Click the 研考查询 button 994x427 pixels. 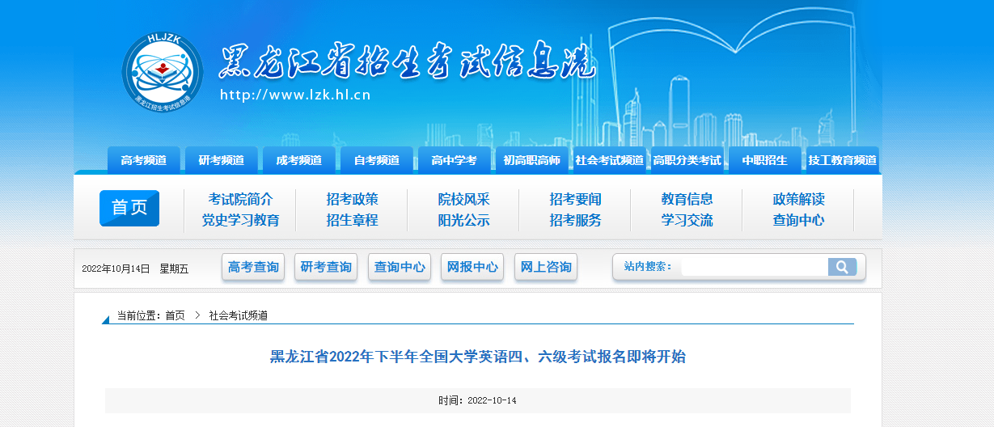326,267
